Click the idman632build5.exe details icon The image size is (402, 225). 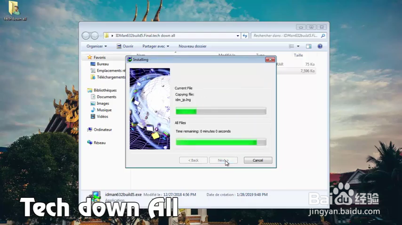tap(95, 196)
